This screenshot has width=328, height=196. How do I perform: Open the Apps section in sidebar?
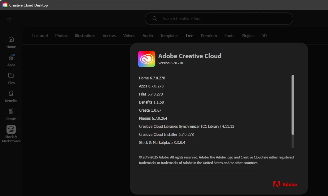(11, 60)
